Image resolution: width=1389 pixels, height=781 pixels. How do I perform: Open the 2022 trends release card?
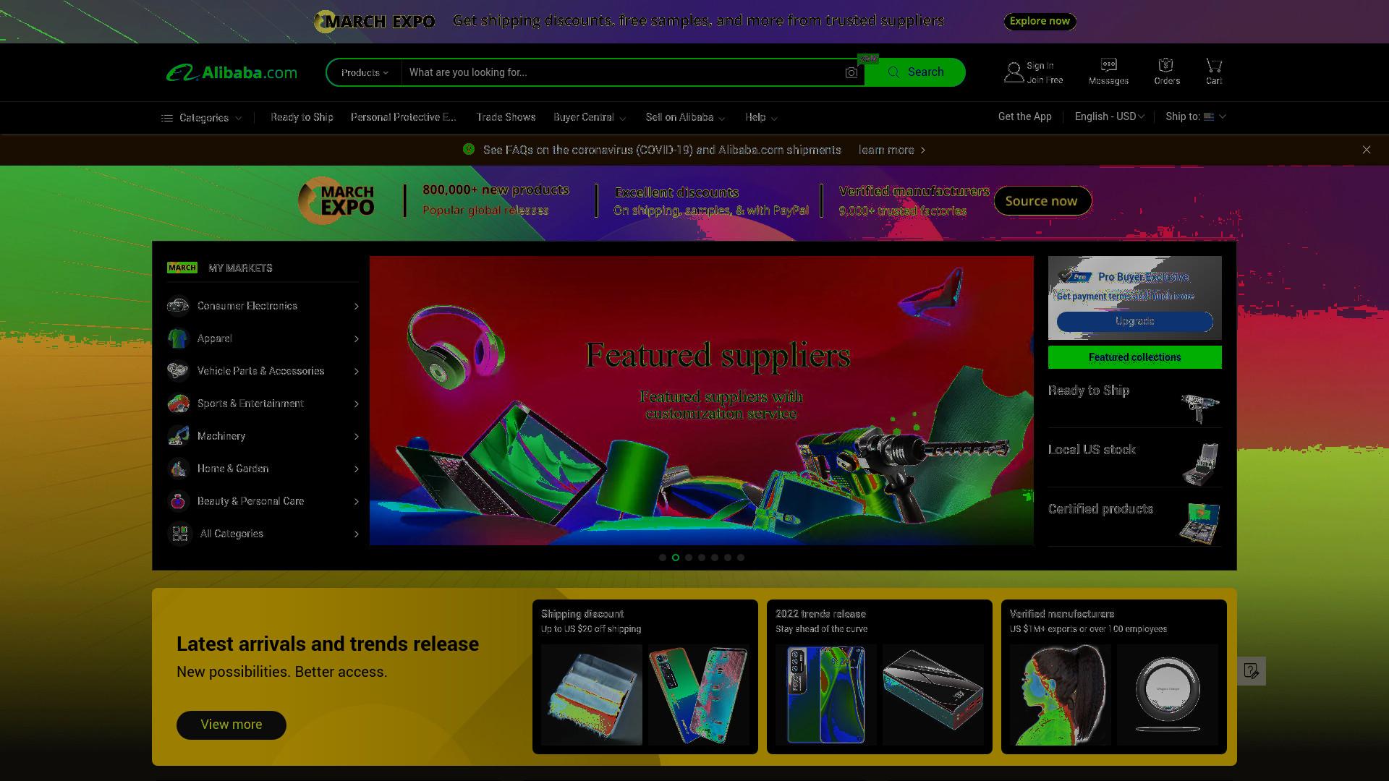(x=880, y=677)
